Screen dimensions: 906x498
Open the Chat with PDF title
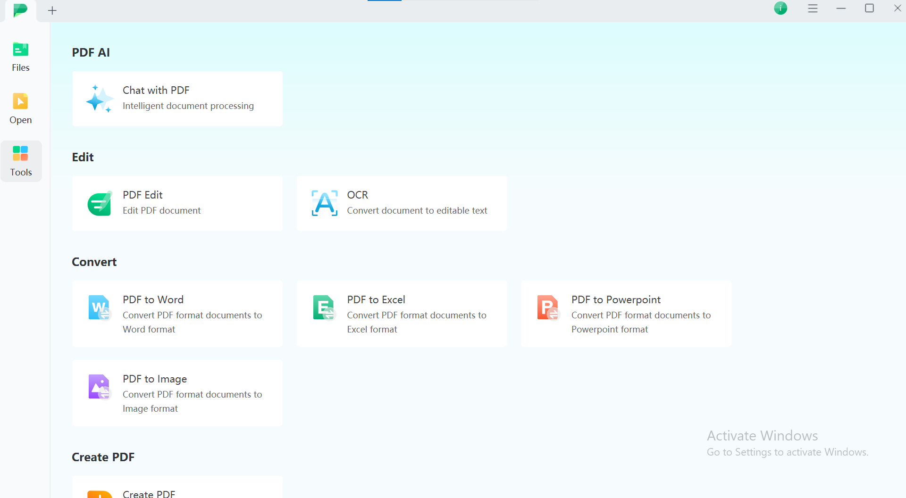[x=156, y=90]
